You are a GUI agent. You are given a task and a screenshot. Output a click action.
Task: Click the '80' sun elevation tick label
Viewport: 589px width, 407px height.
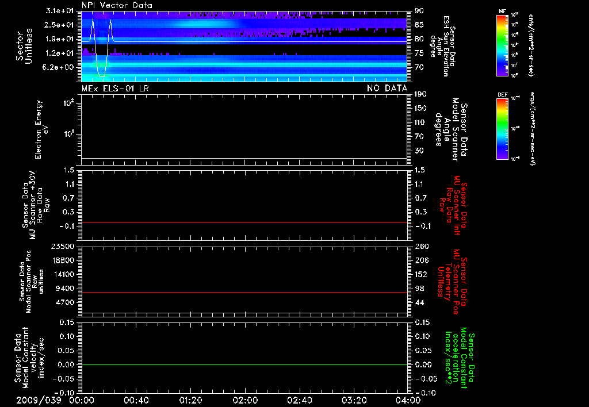click(419, 39)
